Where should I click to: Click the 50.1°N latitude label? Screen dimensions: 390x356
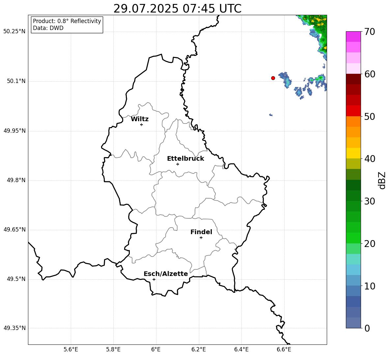click(16, 81)
